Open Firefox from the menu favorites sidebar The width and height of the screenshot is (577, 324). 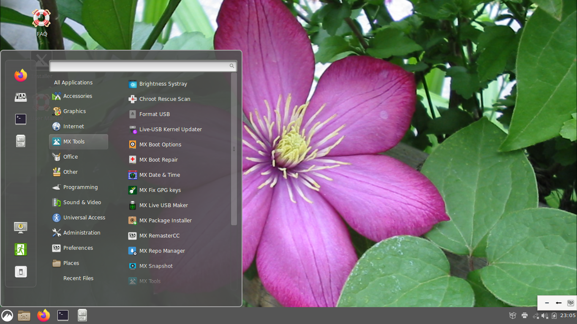point(20,76)
